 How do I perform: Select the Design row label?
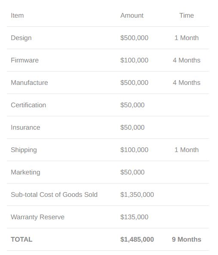tap(21, 38)
